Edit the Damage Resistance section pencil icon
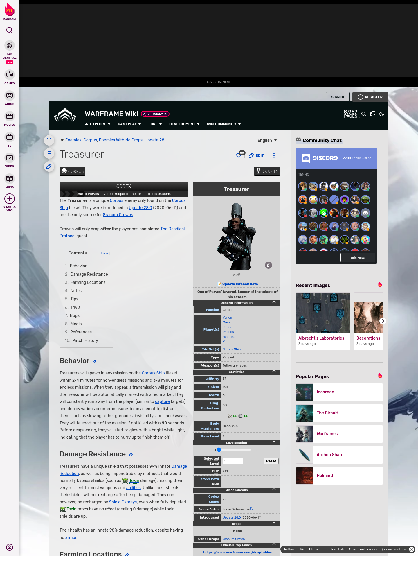The width and height of the screenshot is (418, 581). pos(131,455)
